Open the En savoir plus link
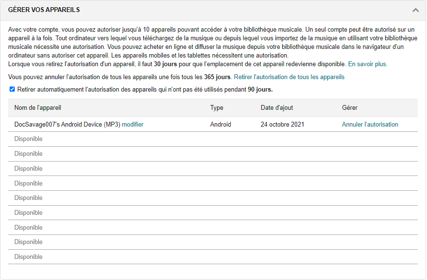This screenshot has height=280, width=427. coord(368,64)
